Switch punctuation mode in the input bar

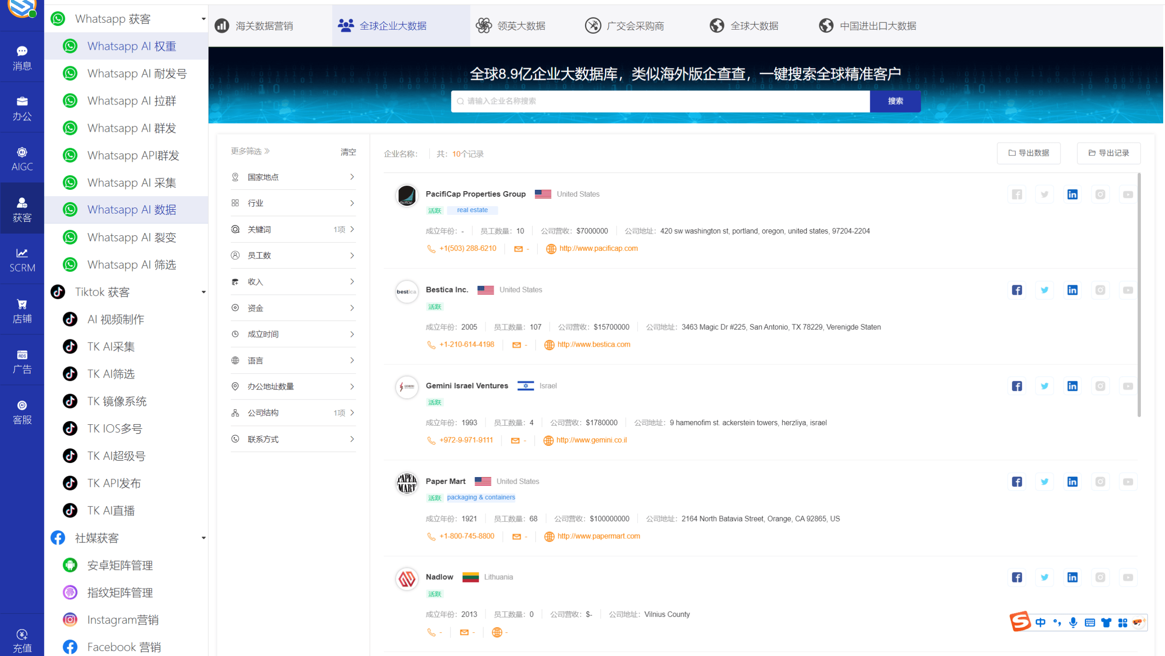[x=1057, y=622]
